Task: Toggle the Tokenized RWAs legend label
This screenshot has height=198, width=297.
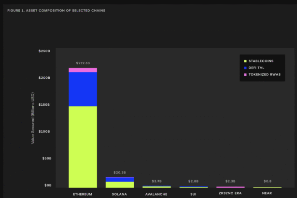Action: click(265, 75)
